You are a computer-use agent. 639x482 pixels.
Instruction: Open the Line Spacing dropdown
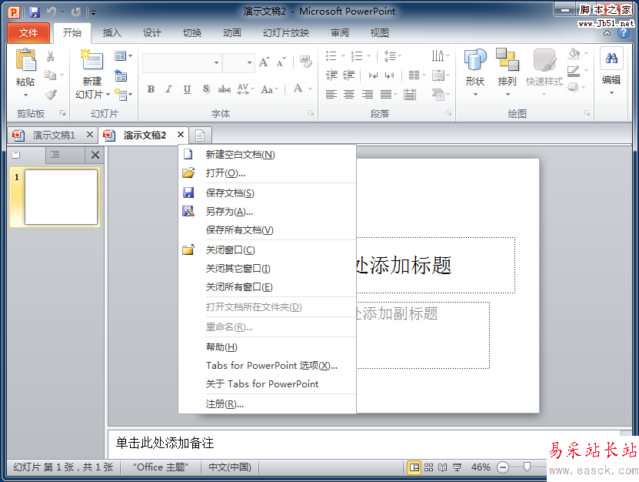pos(393,56)
